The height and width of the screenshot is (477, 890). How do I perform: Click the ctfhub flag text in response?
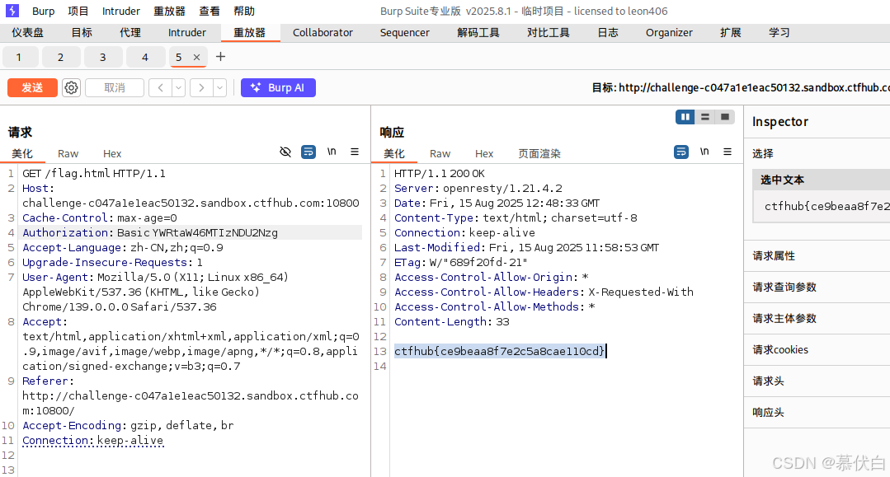click(500, 351)
